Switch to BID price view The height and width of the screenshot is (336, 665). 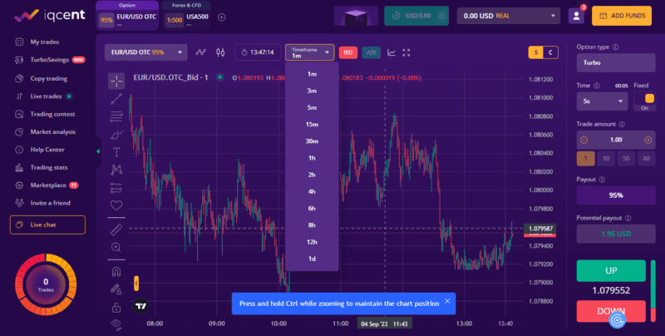point(348,52)
